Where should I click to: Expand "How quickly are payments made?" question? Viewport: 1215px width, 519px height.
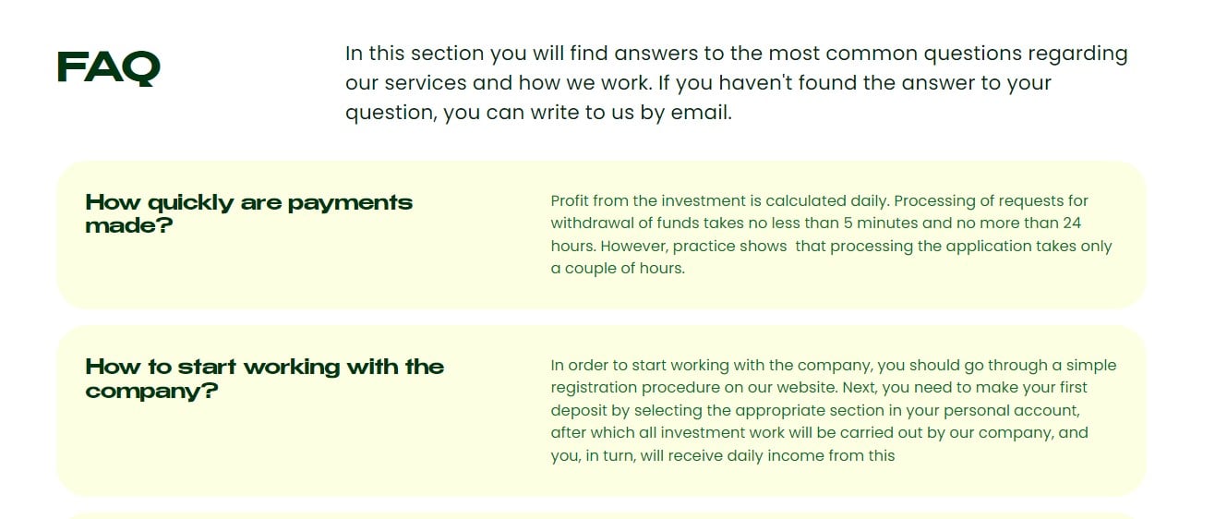[x=248, y=213]
